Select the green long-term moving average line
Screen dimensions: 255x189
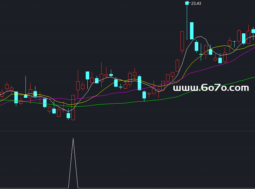pyautogui.click(x=159, y=99)
